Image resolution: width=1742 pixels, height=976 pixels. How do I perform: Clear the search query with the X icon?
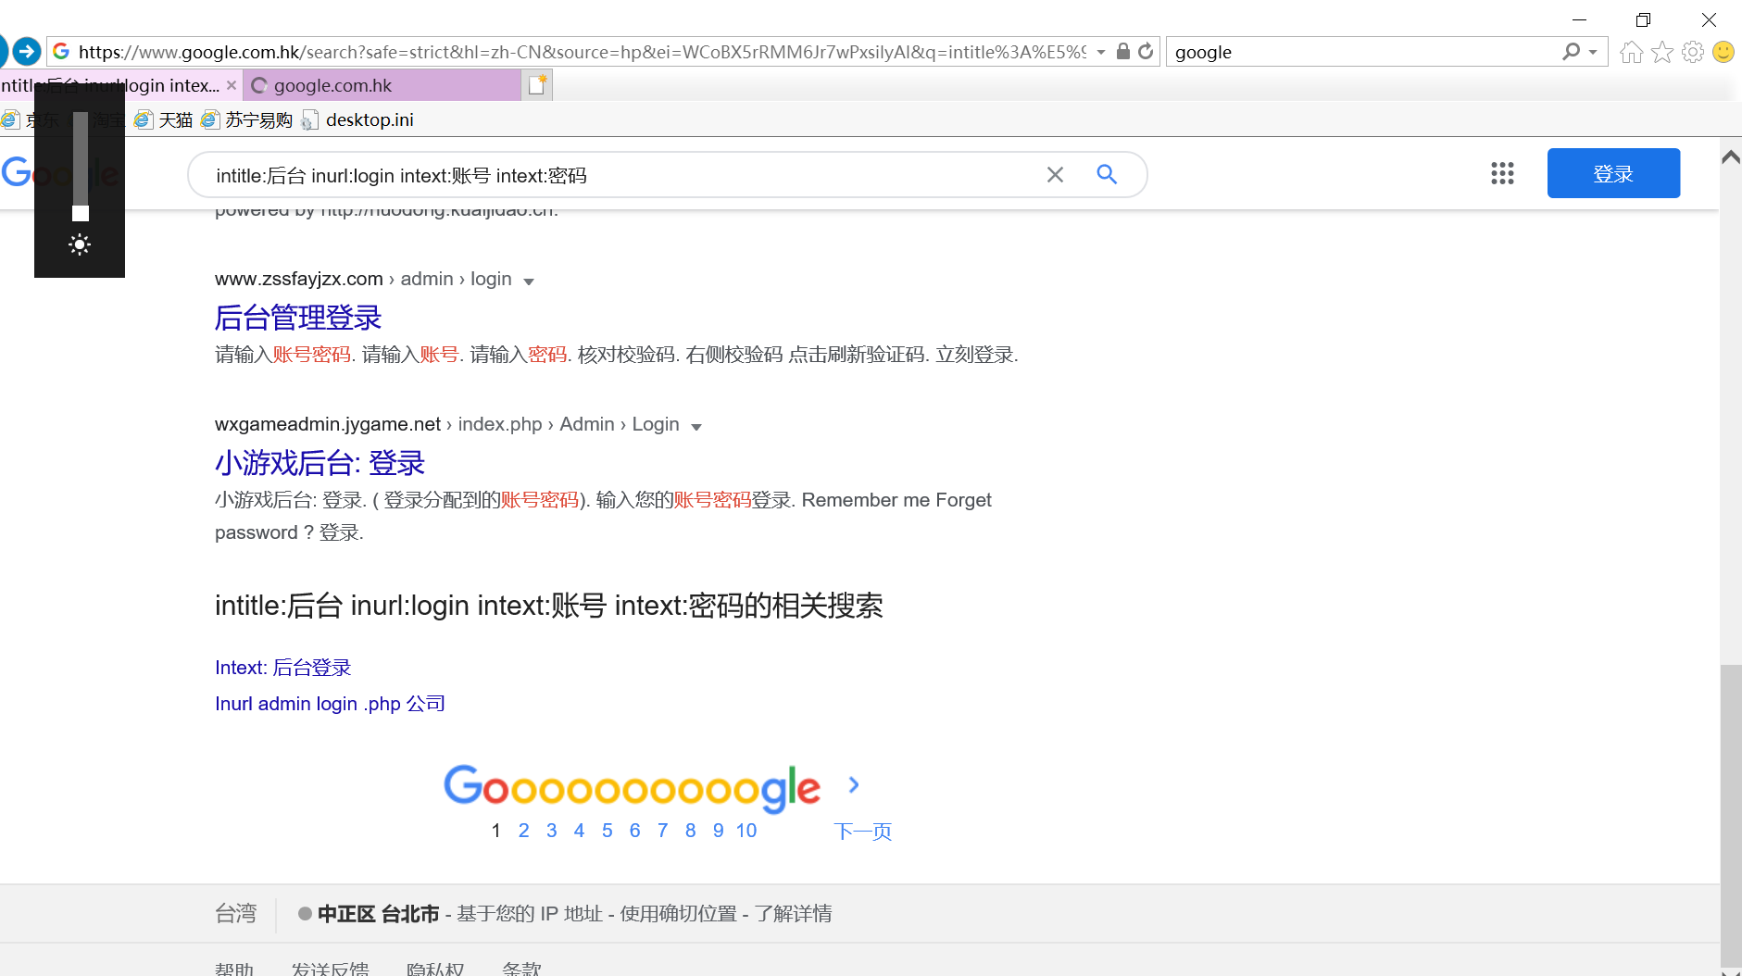(x=1055, y=174)
